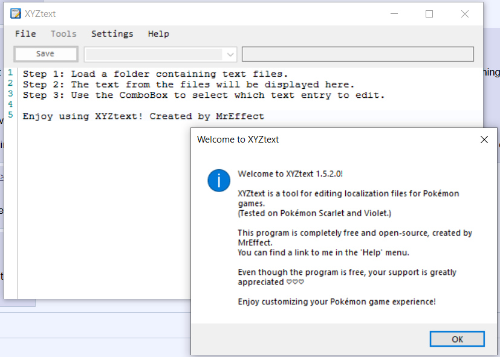This screenshot has height=357, width=500.
Task: Open the File menu
Action: (x=25, y=34)
